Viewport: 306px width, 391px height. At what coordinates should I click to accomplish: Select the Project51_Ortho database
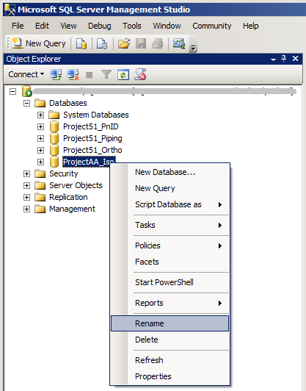92,150
